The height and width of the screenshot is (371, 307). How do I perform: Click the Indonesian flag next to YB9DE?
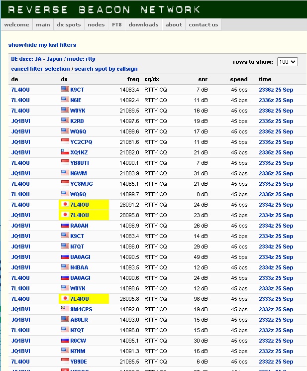(x=65, y=361)
